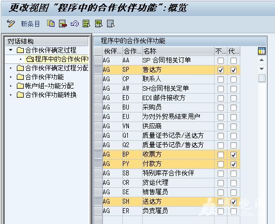The image size is (275, 224).
Task: Enable the 代 checkbox for 联系人 row
Action: coord(233,79)
